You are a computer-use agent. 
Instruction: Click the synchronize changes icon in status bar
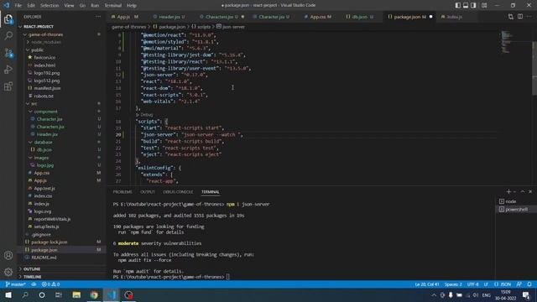(x=34, y=284)
